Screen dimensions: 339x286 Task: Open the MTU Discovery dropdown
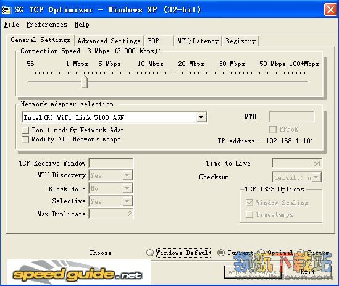[127, 175]
